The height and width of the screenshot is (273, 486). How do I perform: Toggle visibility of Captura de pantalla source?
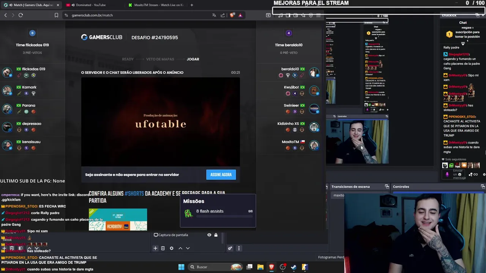pos(209,235)
